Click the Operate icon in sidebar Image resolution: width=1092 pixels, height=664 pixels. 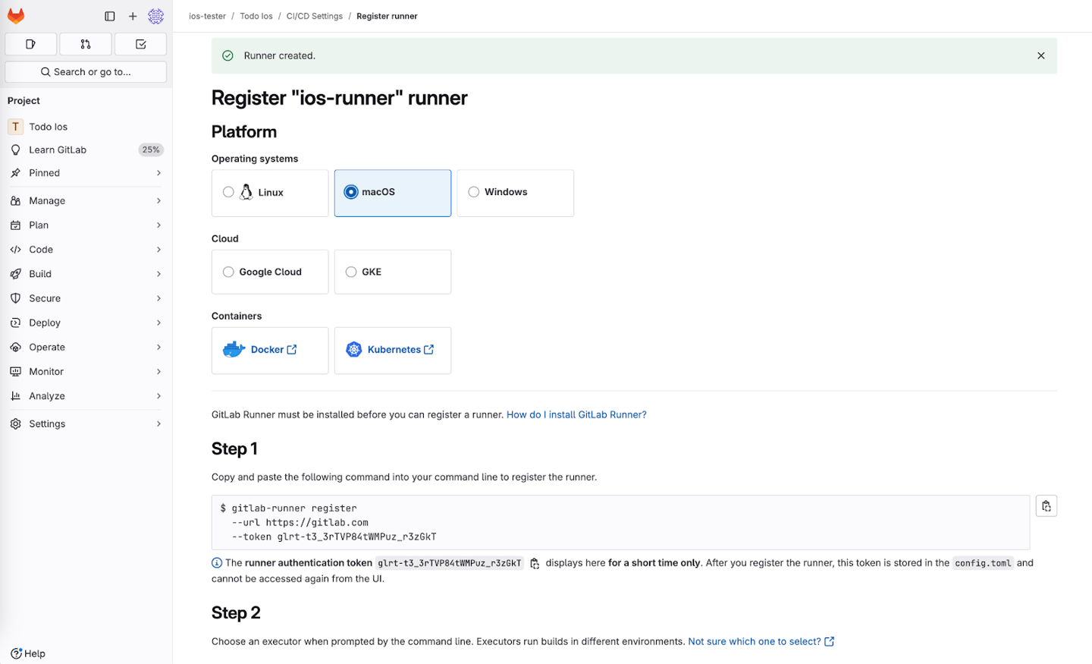pos(15,347)
